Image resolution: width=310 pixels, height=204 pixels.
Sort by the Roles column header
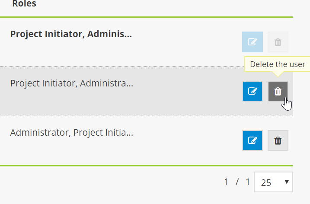tap(24, 4)
